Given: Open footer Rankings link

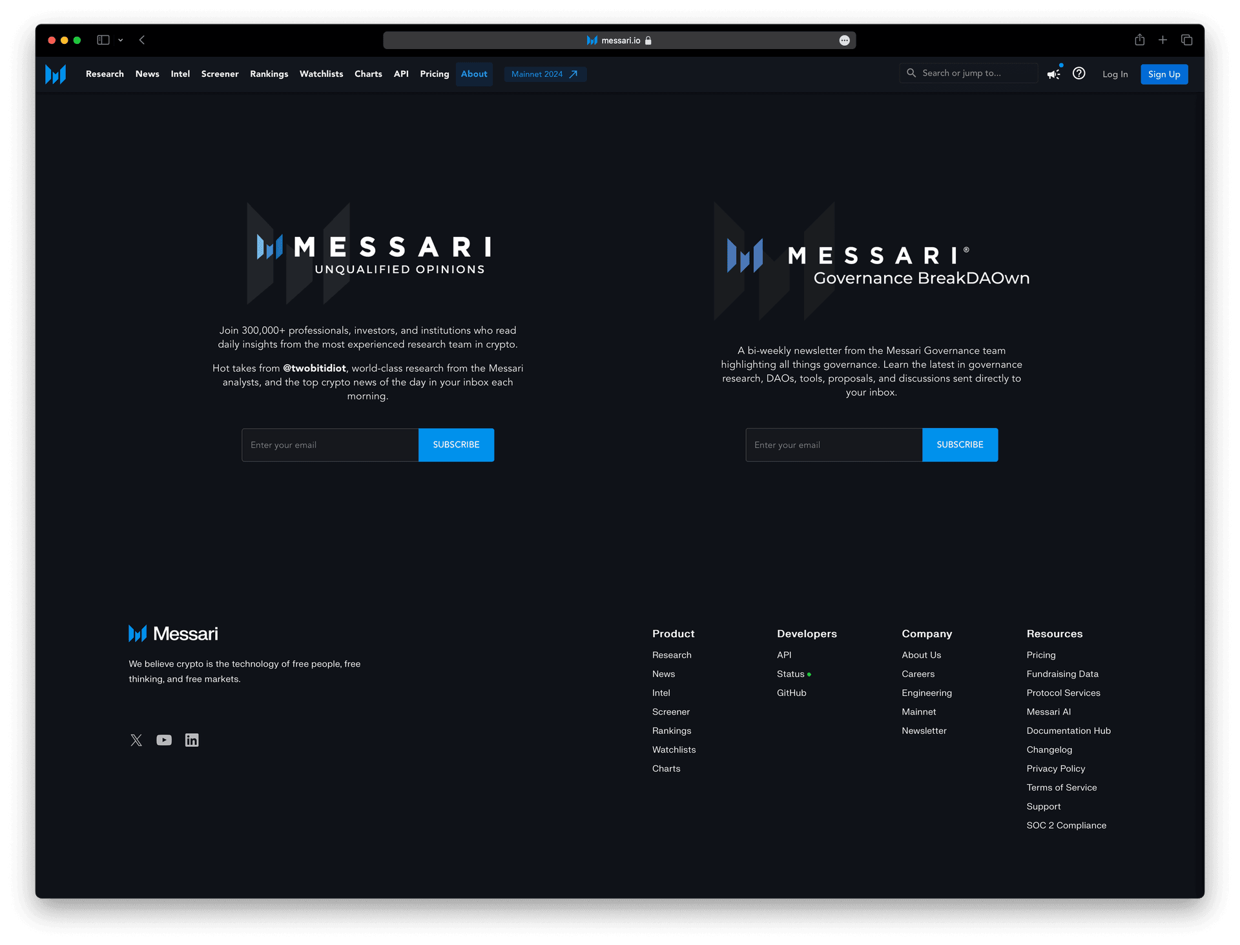Looking at the screenshot, I should click(672, 731).
